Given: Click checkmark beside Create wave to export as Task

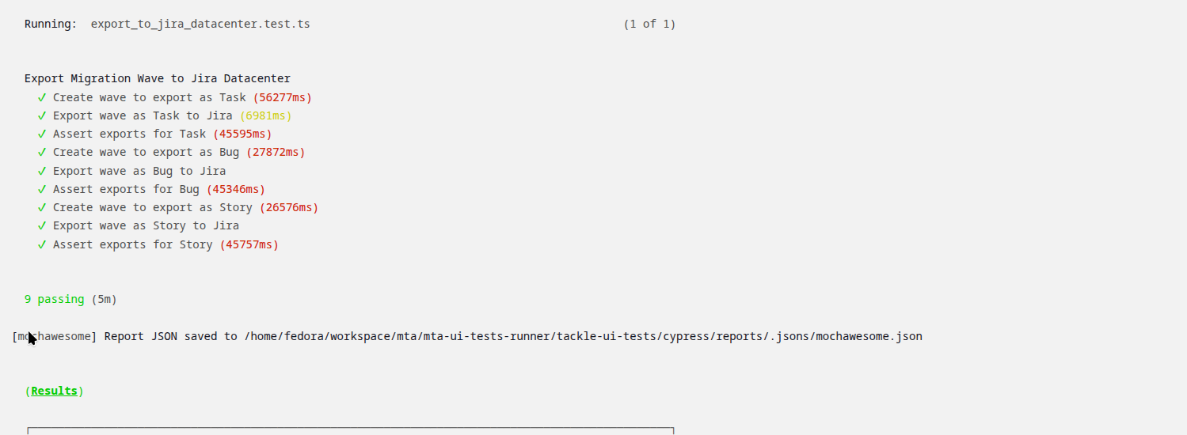Looking at the screenshot, I should [x=42, y=97].
